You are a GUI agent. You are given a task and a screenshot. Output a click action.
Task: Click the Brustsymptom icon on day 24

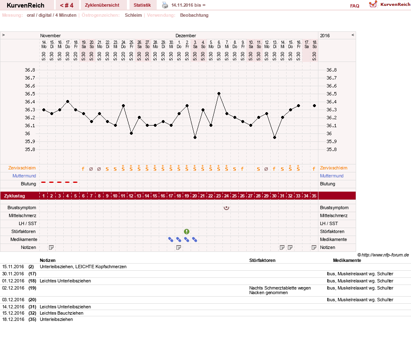tap(227, 208)
